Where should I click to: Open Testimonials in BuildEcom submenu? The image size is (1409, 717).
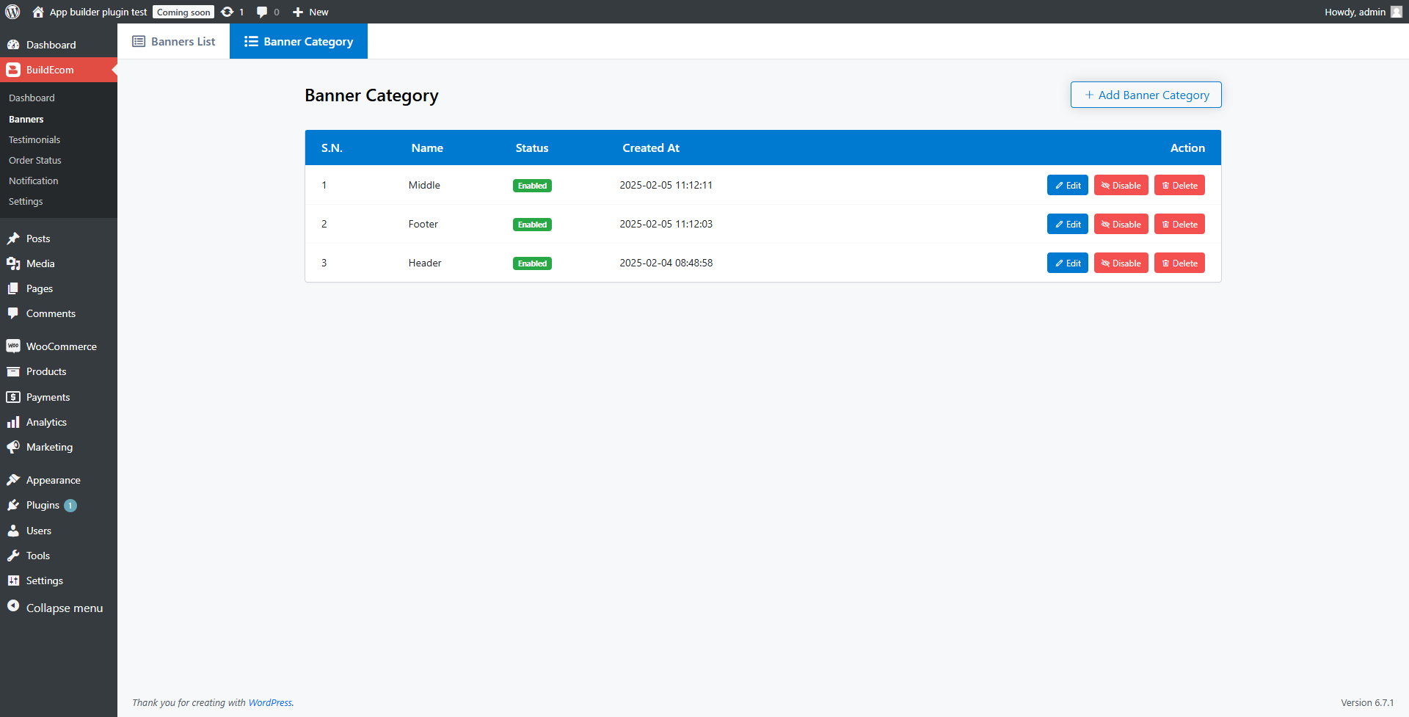click(34, 139)
